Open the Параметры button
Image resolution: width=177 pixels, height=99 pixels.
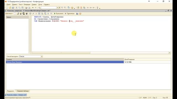pos(69,13)
